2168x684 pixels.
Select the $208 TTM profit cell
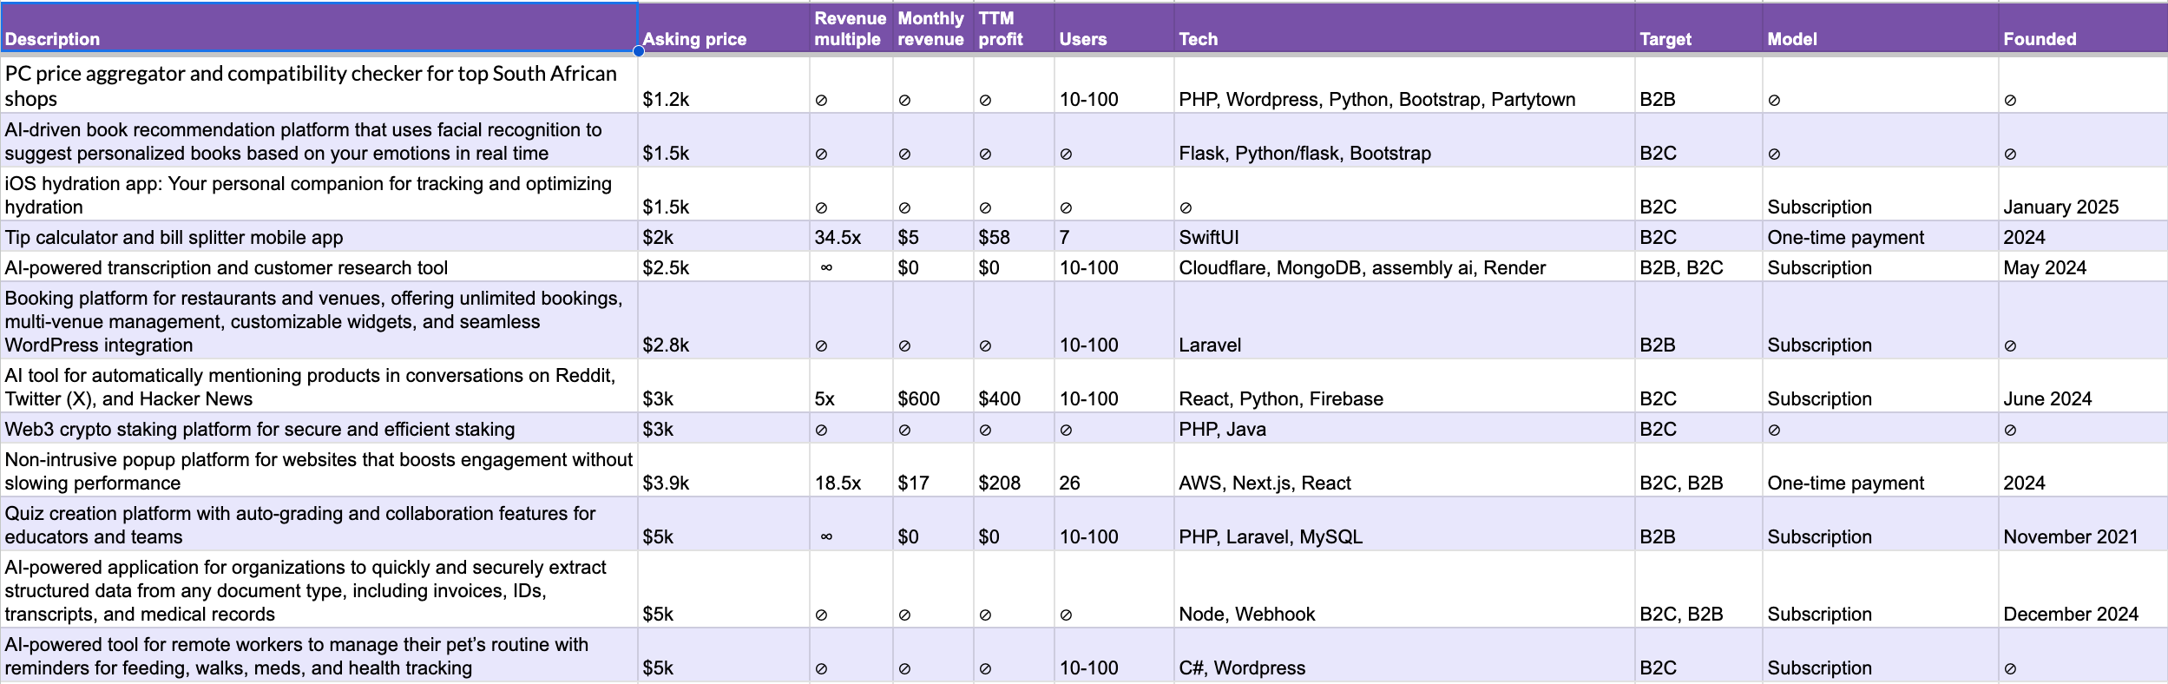tap(1014, 470)
